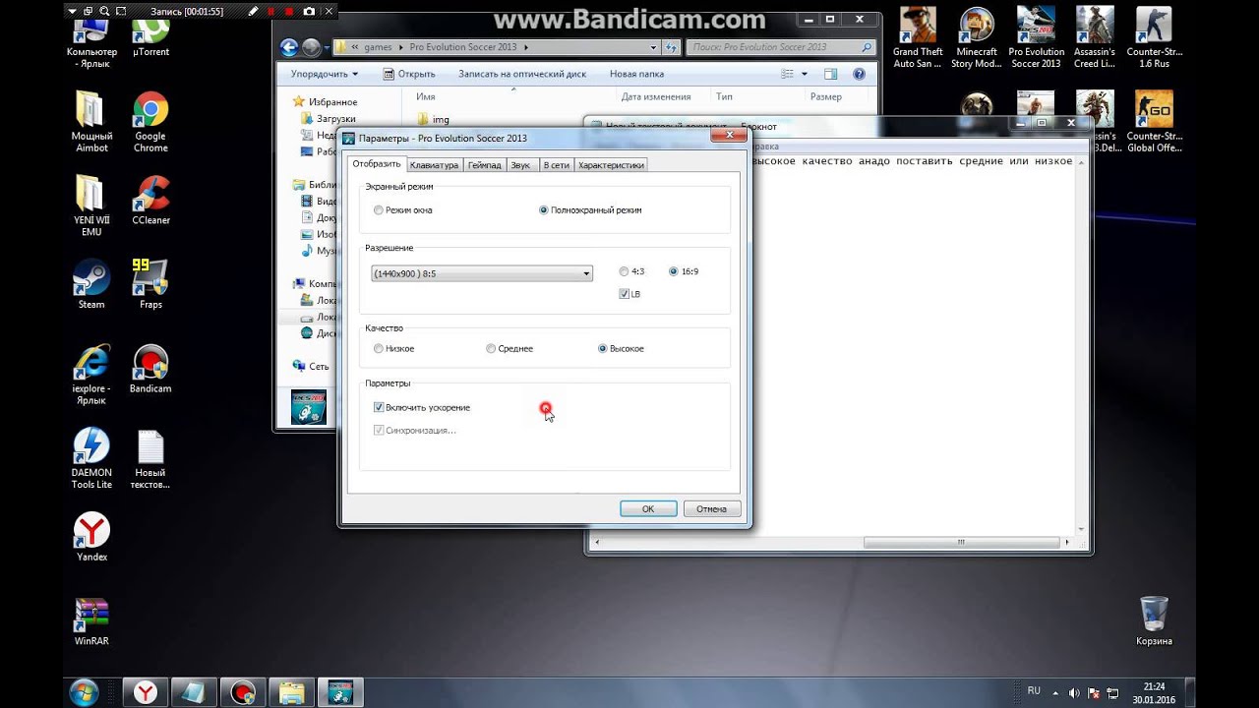Set quality to Высокое
This screenshot has width=1259, height=708.
pos(603,349)
